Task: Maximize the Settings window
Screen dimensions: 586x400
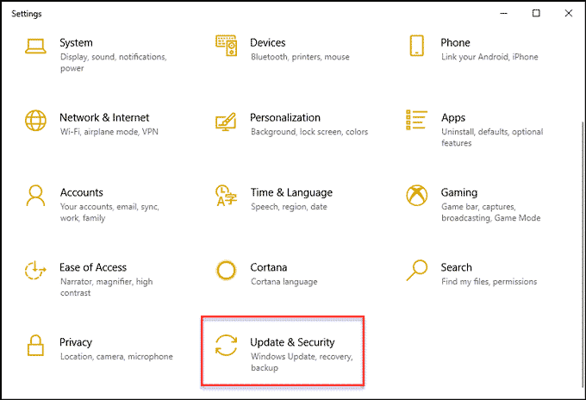Action: pyautogui.click(x=536, y=14)
